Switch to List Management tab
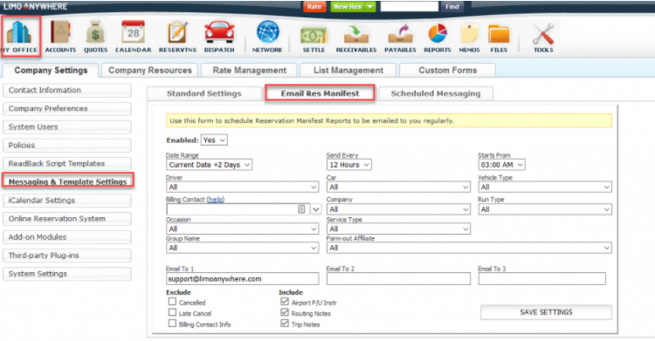 (348, 70)
